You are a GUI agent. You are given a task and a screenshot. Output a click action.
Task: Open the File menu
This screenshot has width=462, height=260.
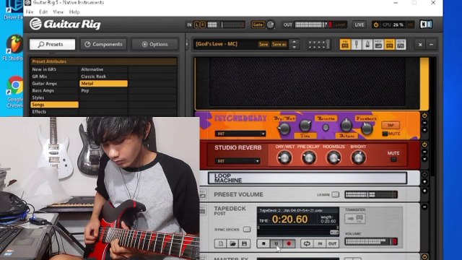tap(30, 12)
